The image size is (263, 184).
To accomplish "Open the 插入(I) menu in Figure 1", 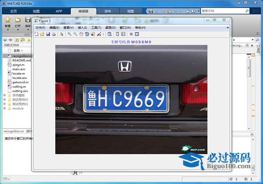I will tap(82, 28).
